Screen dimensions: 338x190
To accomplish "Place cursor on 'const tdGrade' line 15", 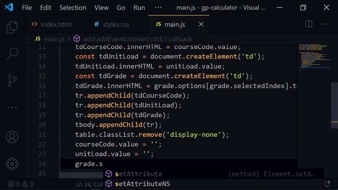I will click(x=101, y=76).
